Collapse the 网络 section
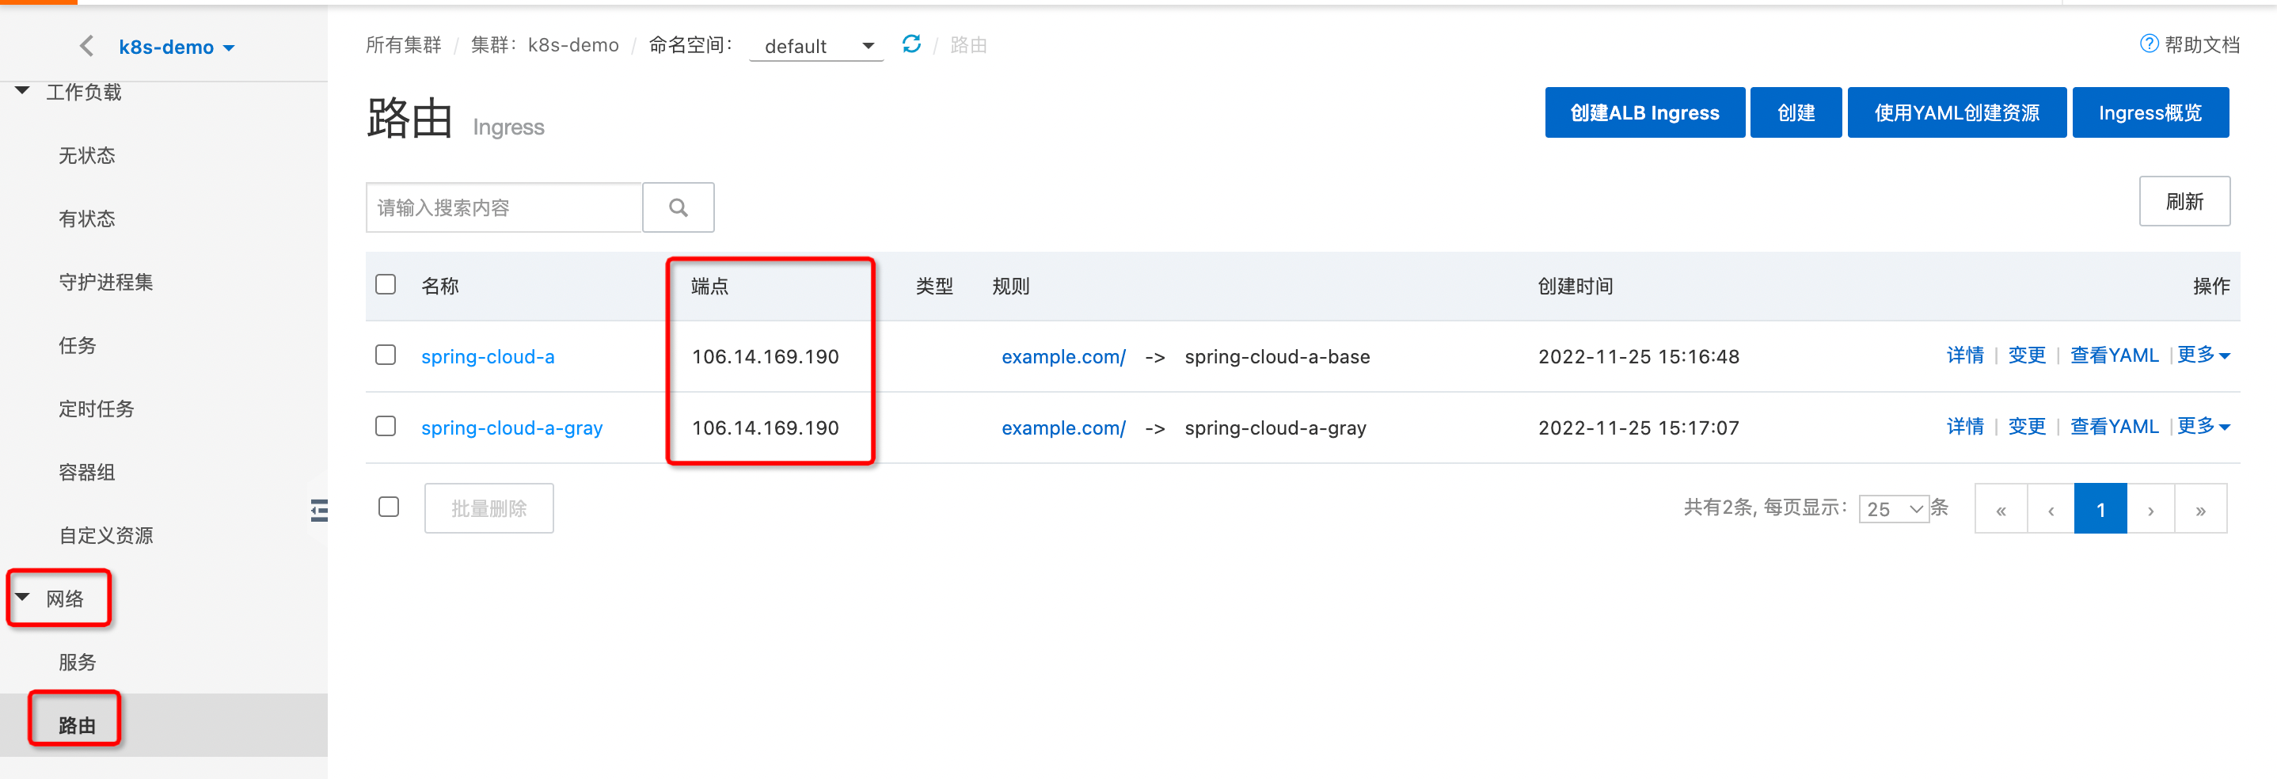The width and height of the screenshot is (2277, 779). (23, 598)
